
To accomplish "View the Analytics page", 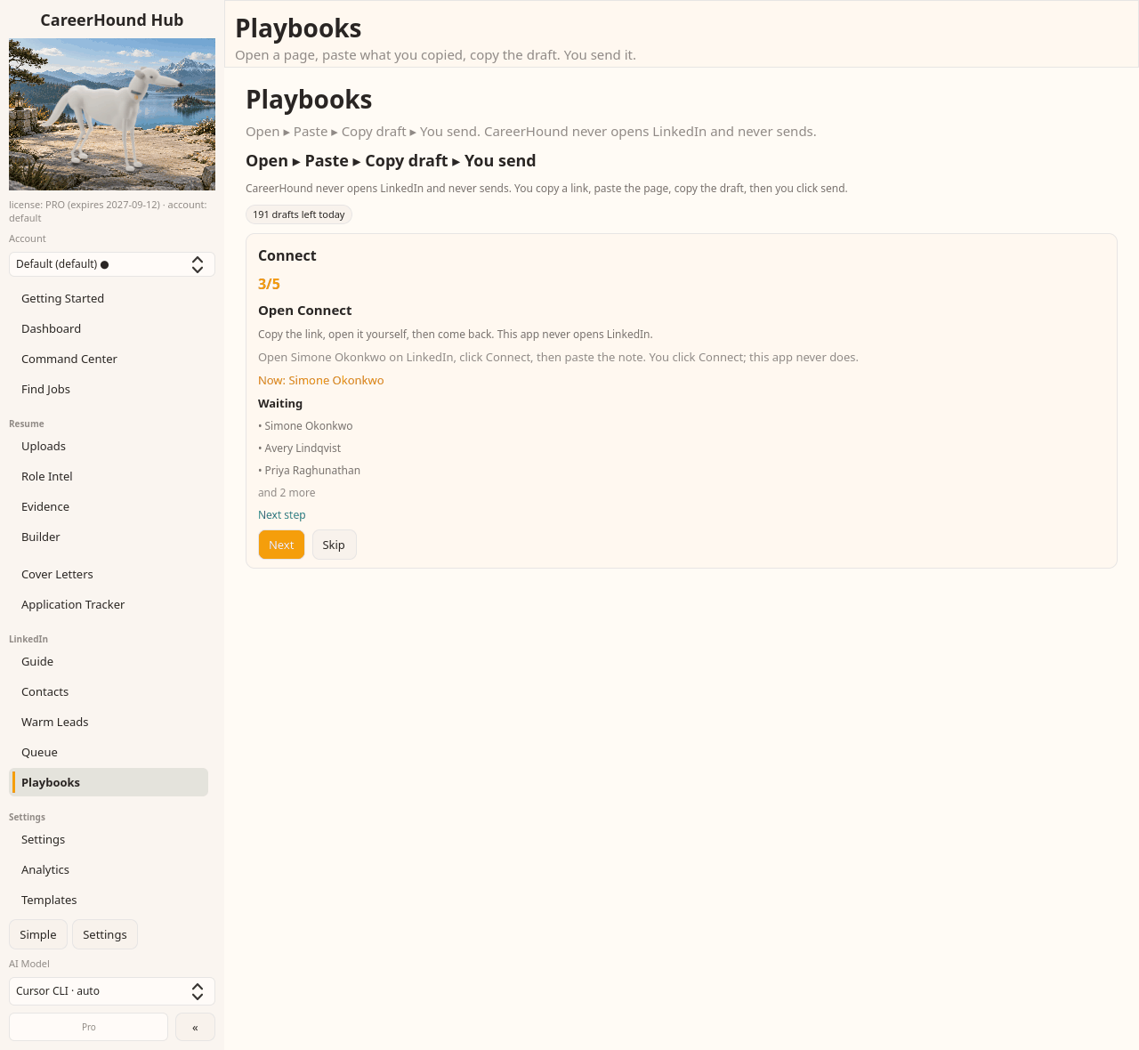I will tap(109, 869).
